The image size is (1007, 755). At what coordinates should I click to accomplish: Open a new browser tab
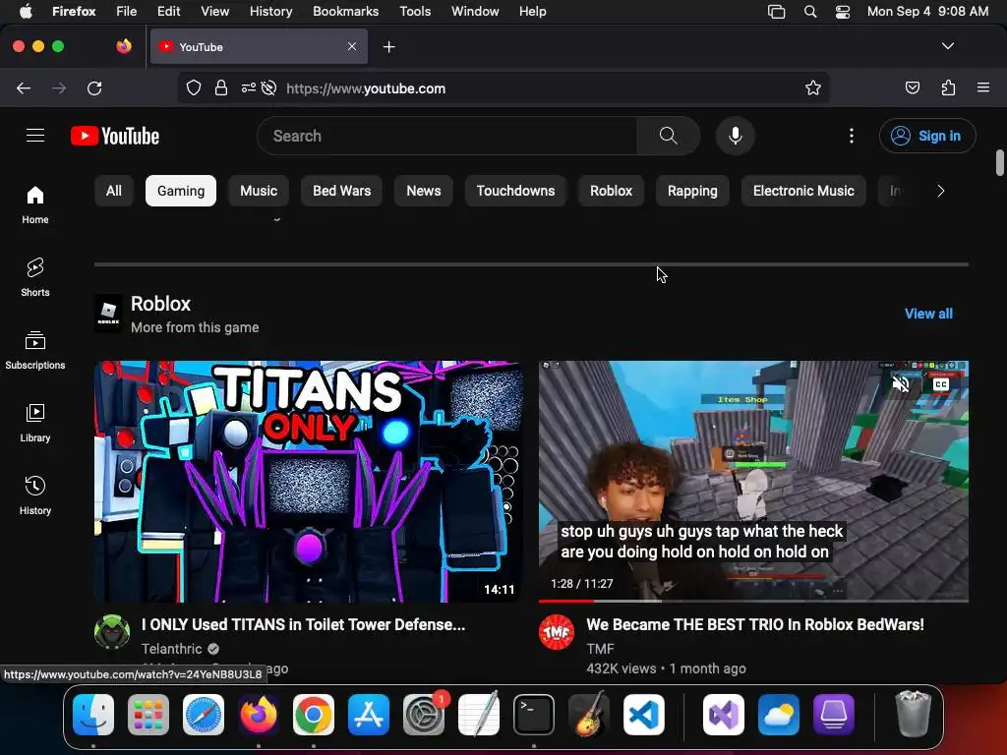tap(388, 47)
